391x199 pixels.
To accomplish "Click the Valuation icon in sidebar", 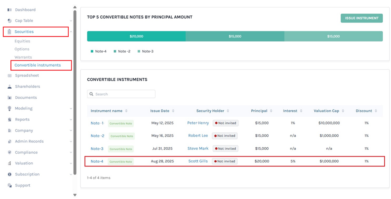I will click(10, 163).
